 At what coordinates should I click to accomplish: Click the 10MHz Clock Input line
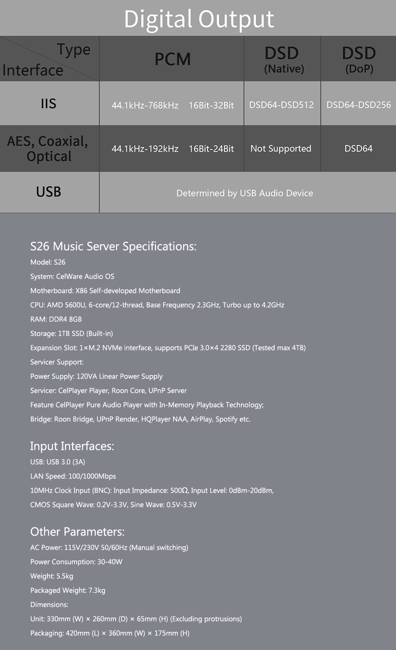[x=152, y=490]
